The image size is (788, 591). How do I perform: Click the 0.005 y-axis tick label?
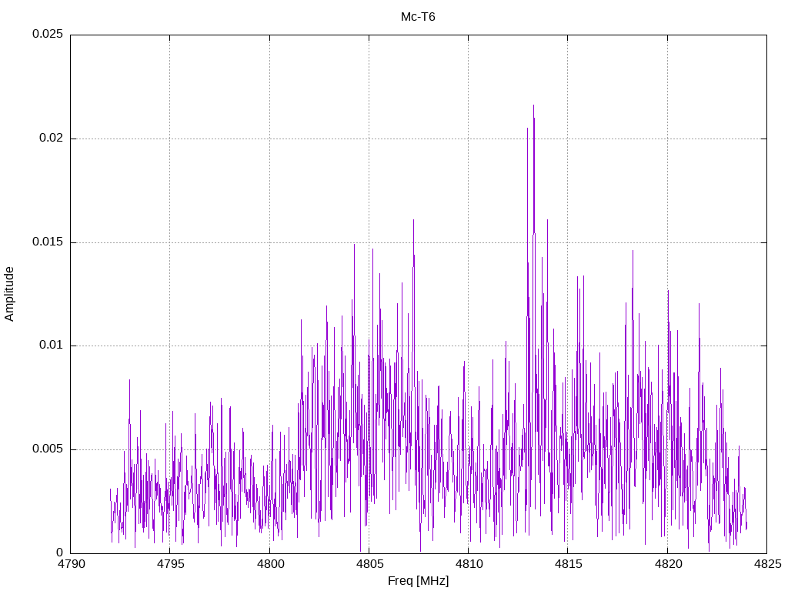point(48,449)
